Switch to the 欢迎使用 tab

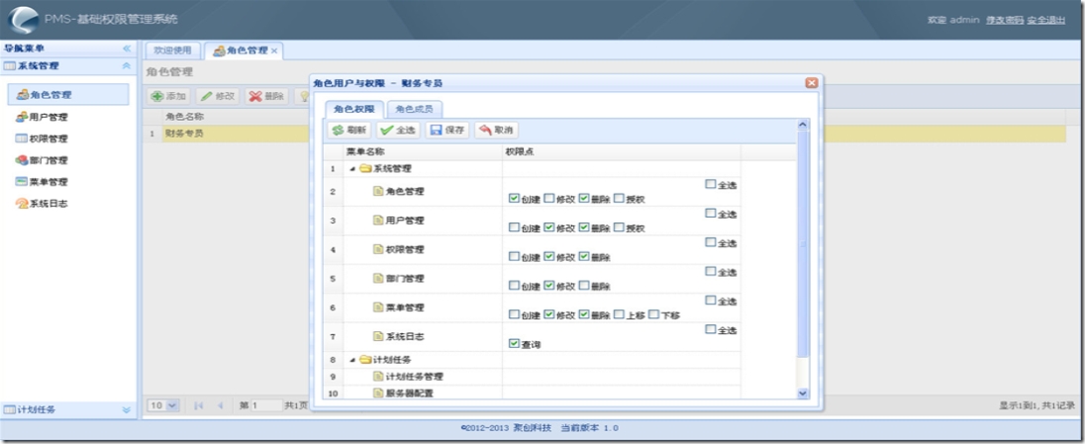point(173,50)
